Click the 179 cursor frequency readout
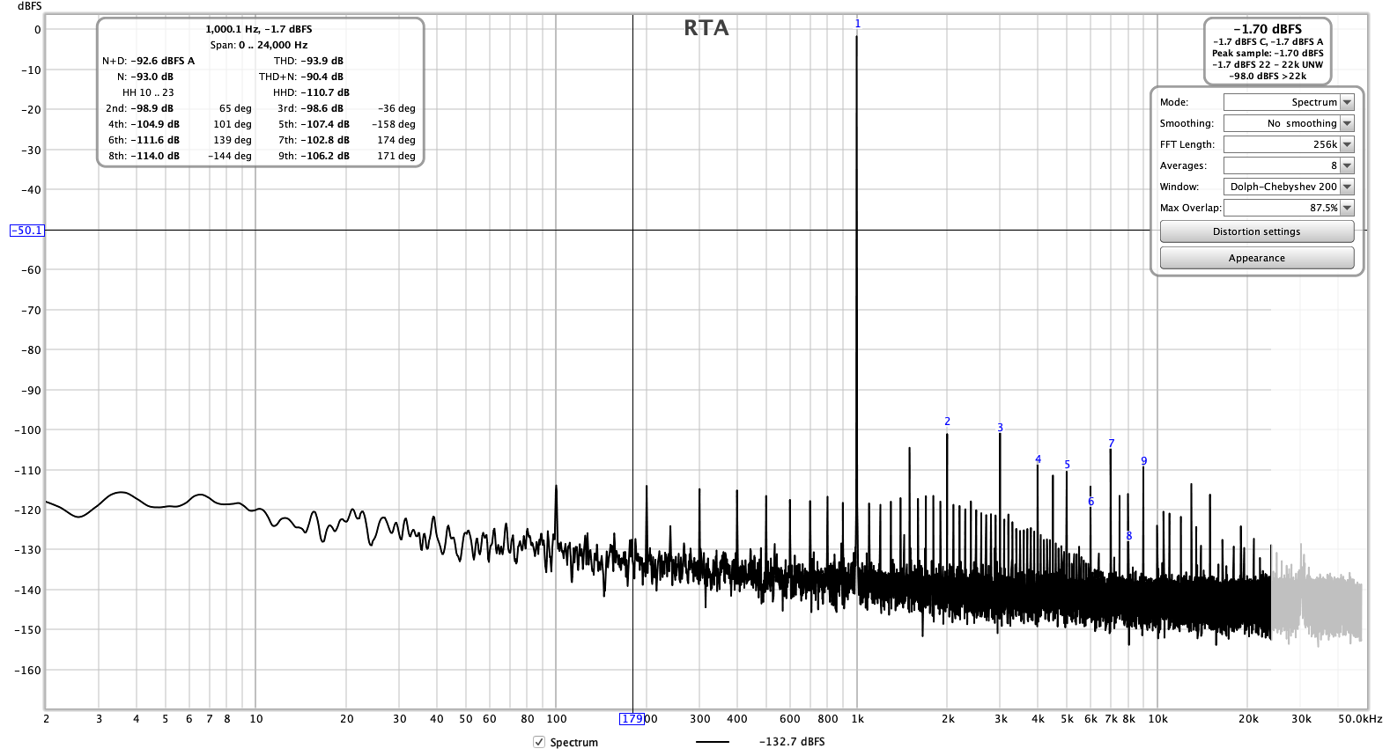Image resolution: width=1390 pixels, height=756 pixels. point(632,719)
